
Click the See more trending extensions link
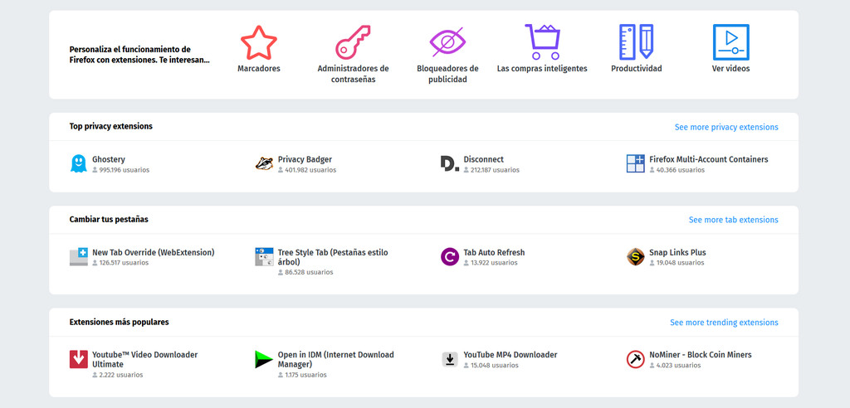(x=724, y=323)
